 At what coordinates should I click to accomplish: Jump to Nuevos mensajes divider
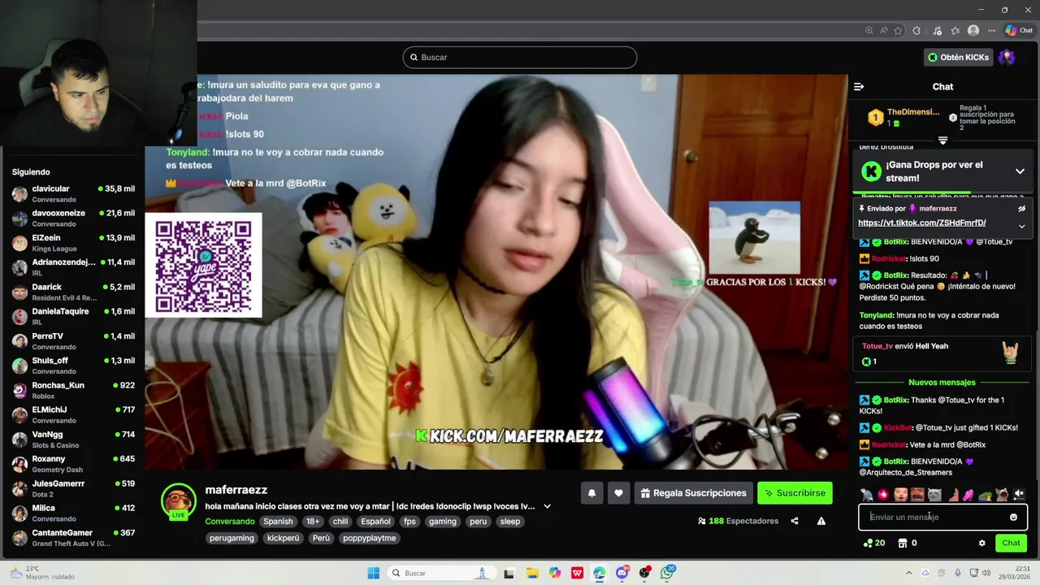(x=942, y=382)
